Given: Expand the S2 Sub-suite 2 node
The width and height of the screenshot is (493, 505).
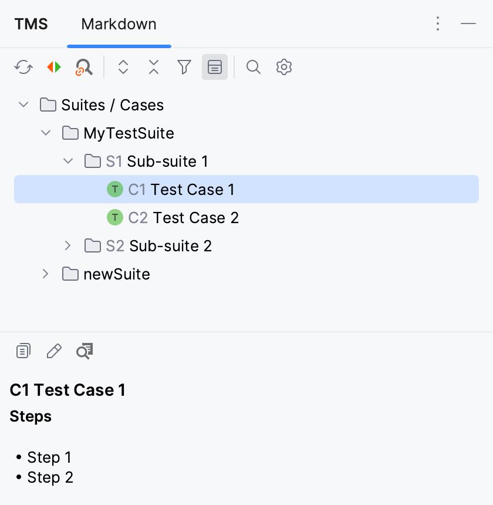Looking at the screenshot, I should tap(67, 245).
